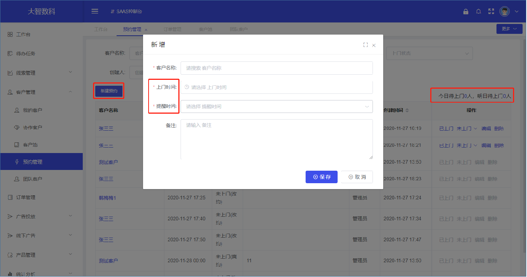Click the 备注 textarea in dialog
Viewport: 527px width, 277px height.
277,139
